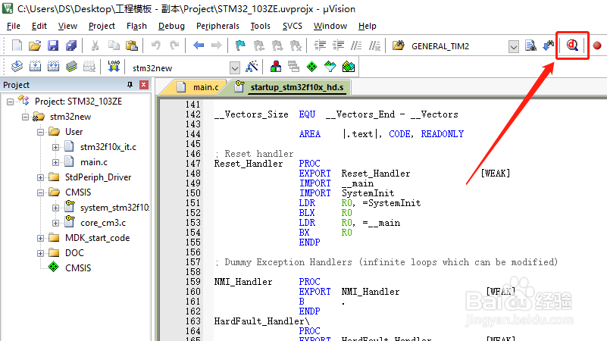Open the View menu
607x341 pixels.
tap(67, 26)
